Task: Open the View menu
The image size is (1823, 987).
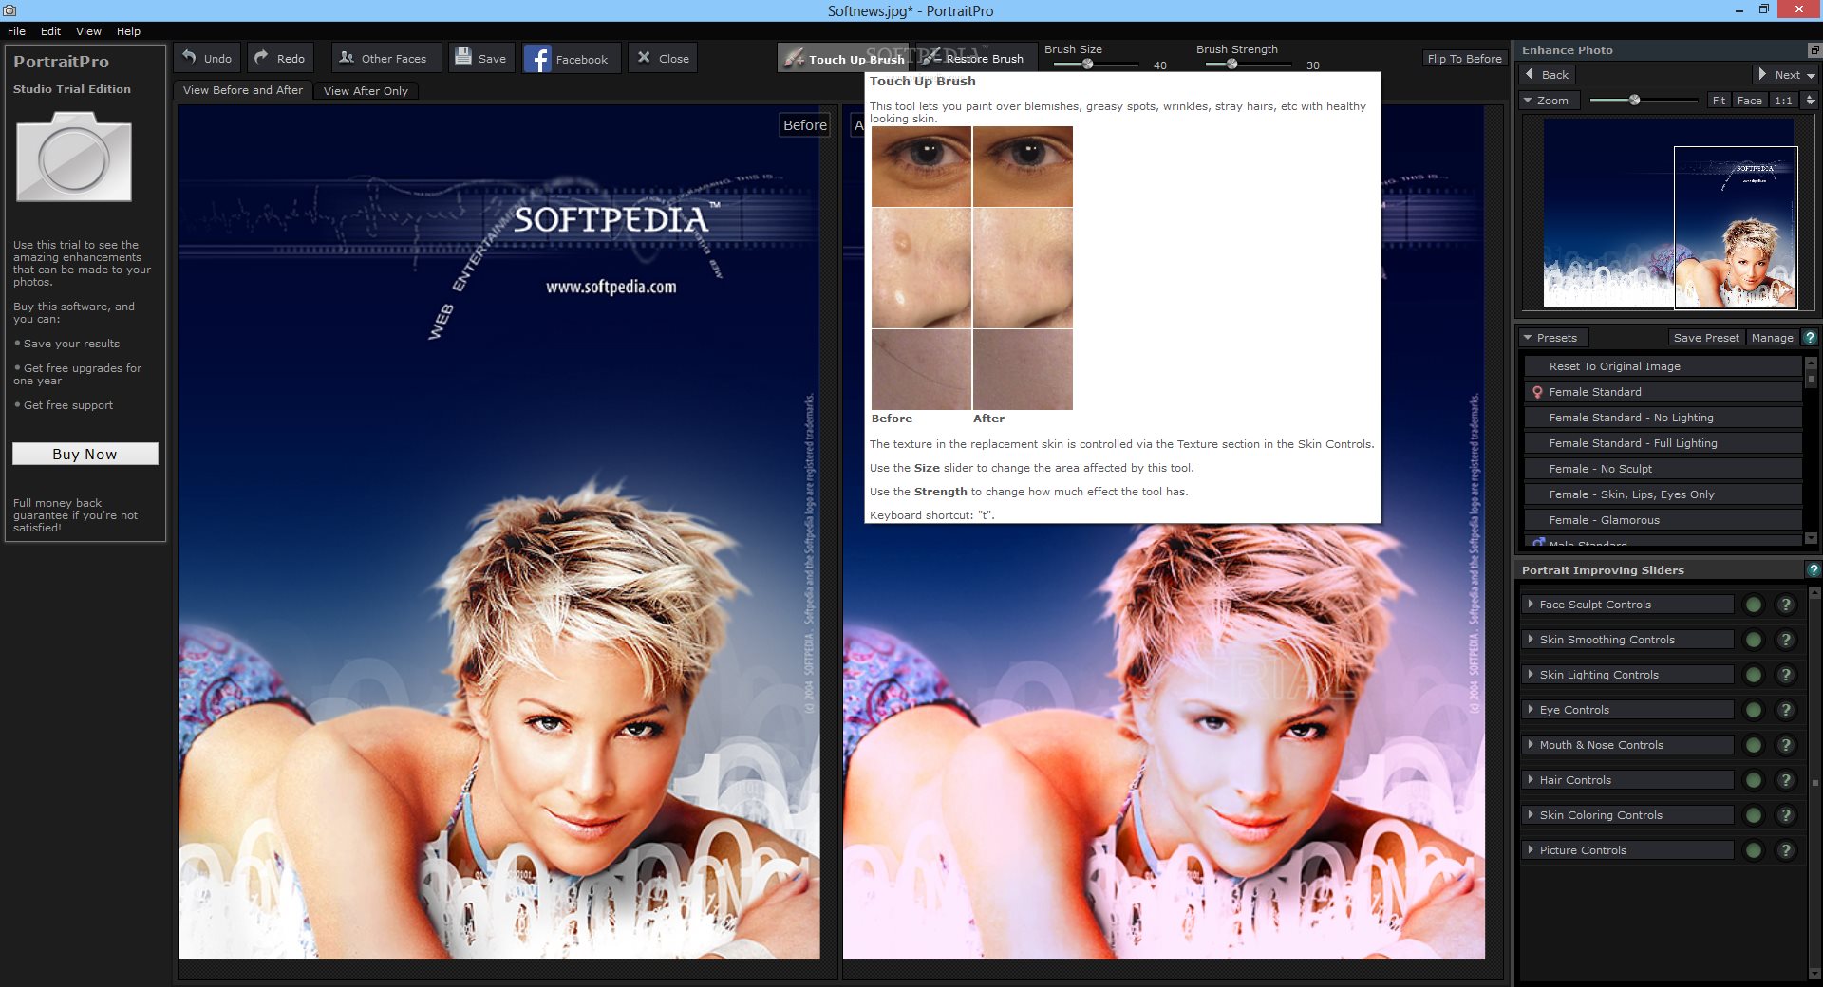Action: (x=88, y=31)
